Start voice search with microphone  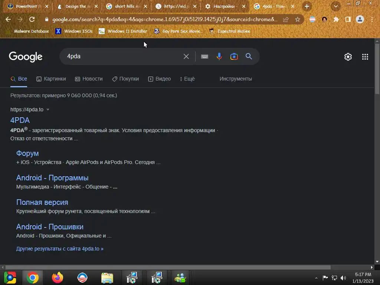(x=219, y=56)
